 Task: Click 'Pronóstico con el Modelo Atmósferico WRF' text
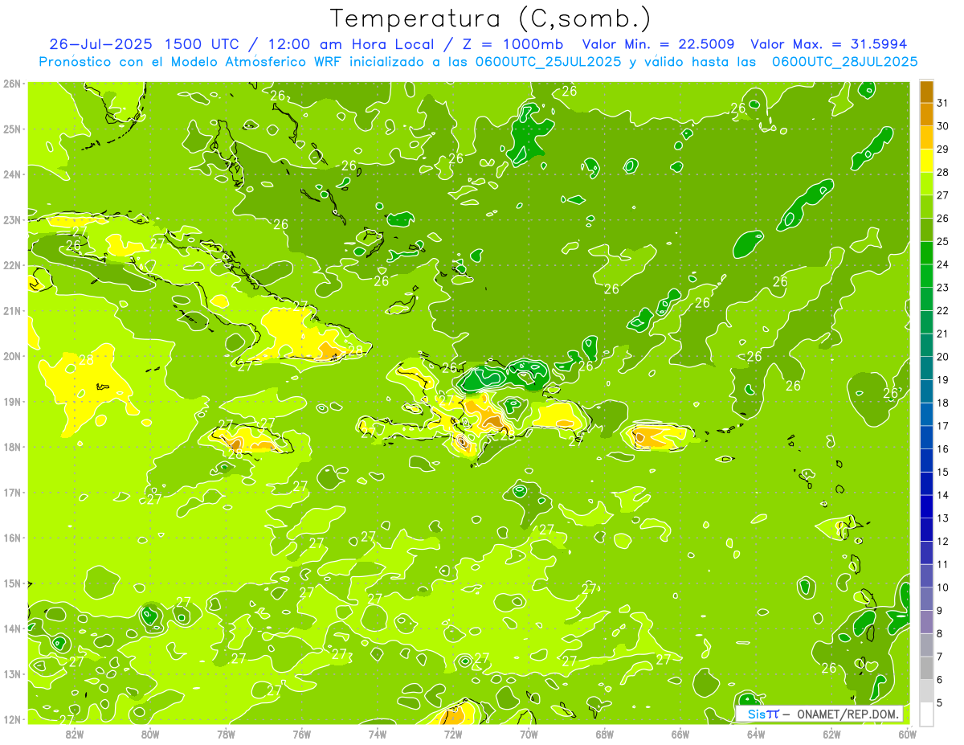pyautogui.click(x=191, y=61)
